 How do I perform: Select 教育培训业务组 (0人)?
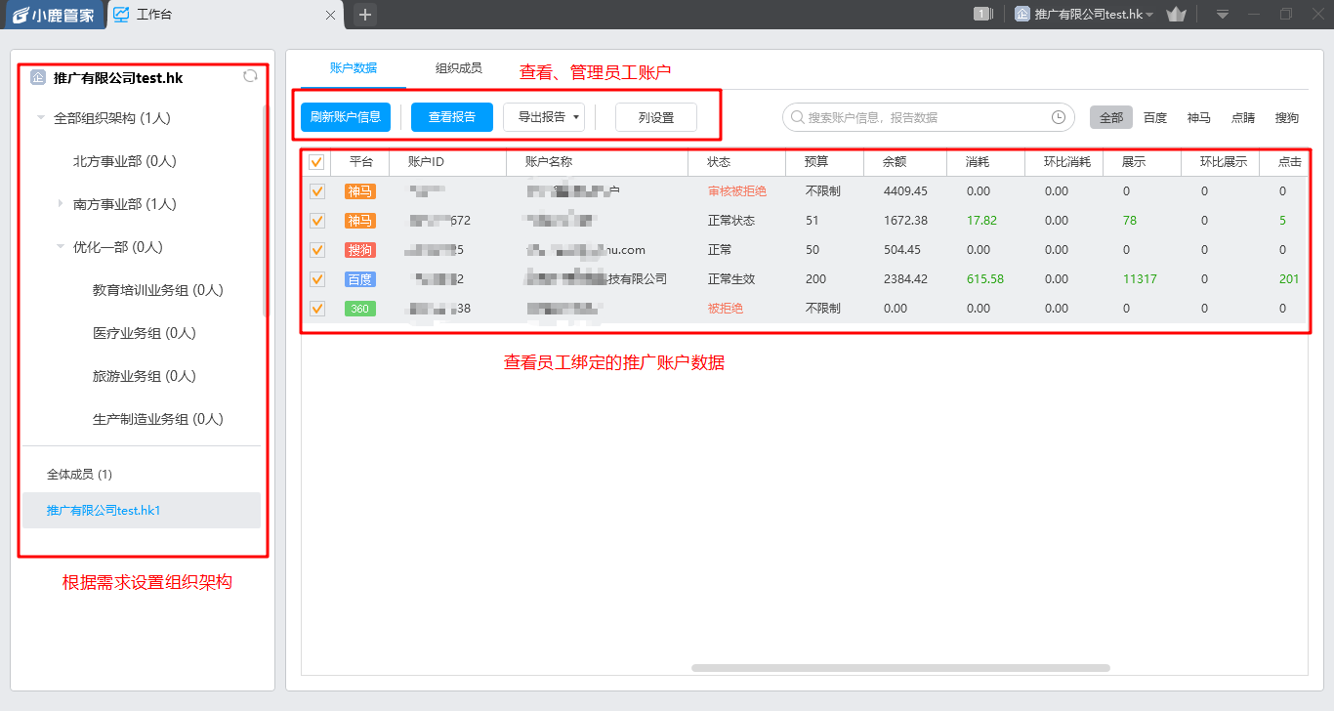point(158,290)
